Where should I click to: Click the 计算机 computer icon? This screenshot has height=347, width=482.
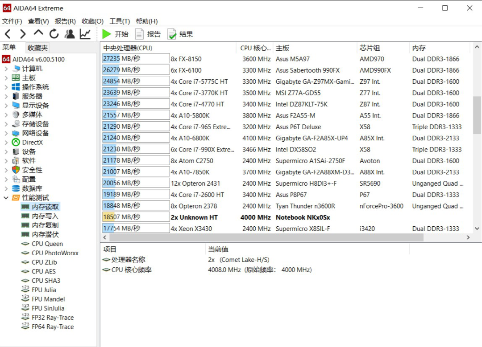point(16,69)
